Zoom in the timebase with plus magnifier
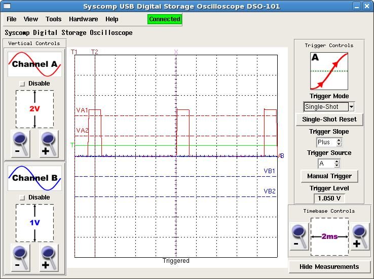The height and width of the screenshot is (279, 374). [x=360, y=236]
